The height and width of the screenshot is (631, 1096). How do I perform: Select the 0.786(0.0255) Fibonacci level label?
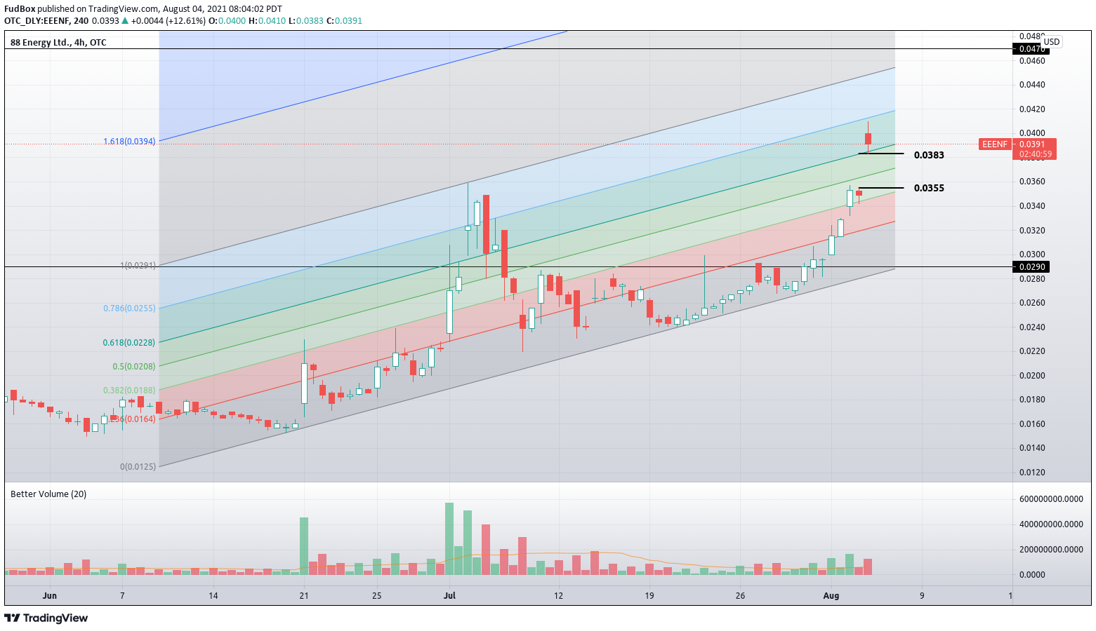point(130,308)
